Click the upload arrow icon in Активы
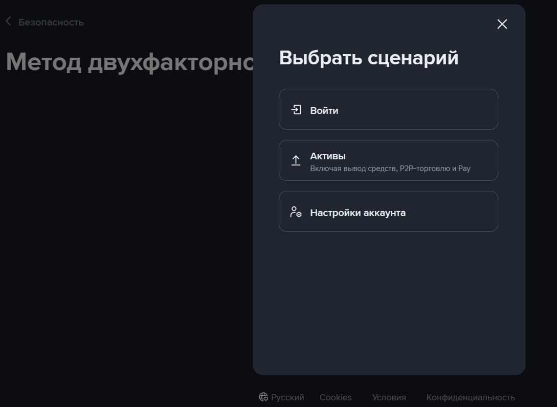 pyautogui.click(x=296, y=160)
